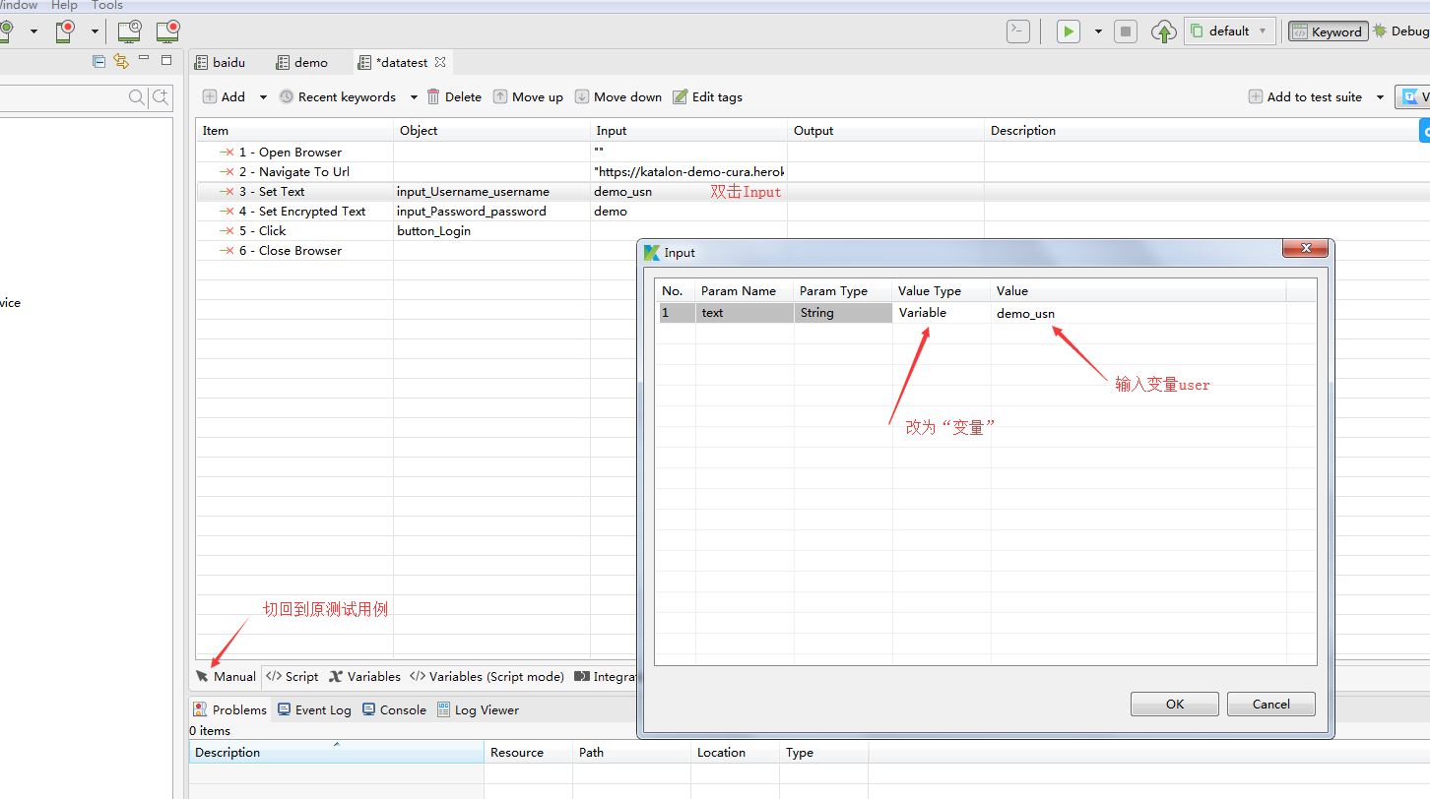1430x799 pixels.
Task: Open the Event Log panel tab
Action: point(314,709)
